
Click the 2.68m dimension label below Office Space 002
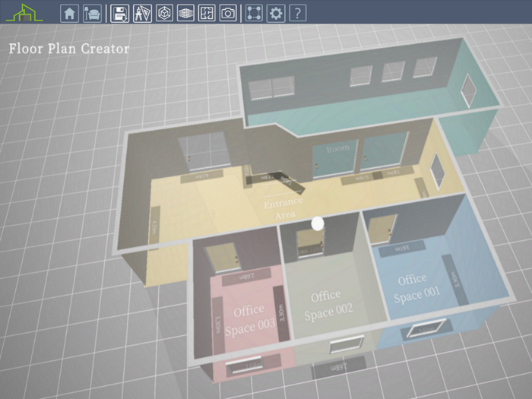(x=339, y=367)
